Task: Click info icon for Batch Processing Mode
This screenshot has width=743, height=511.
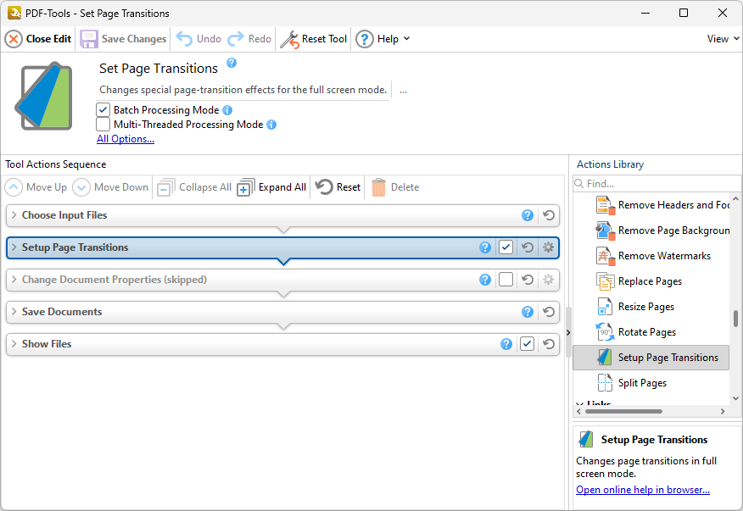Action: [227, 110]
